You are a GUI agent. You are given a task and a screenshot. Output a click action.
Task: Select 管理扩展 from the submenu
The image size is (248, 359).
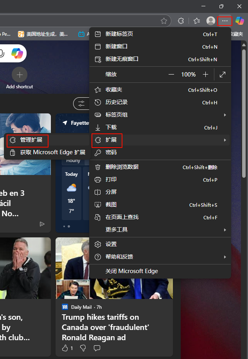pyautogui.click(x=31, y=140)
